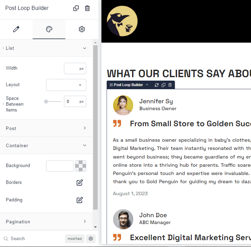Screen dimensions: 251x247
Task: Switch to the gear Advanced settings tab
Action: pos(81,29)
